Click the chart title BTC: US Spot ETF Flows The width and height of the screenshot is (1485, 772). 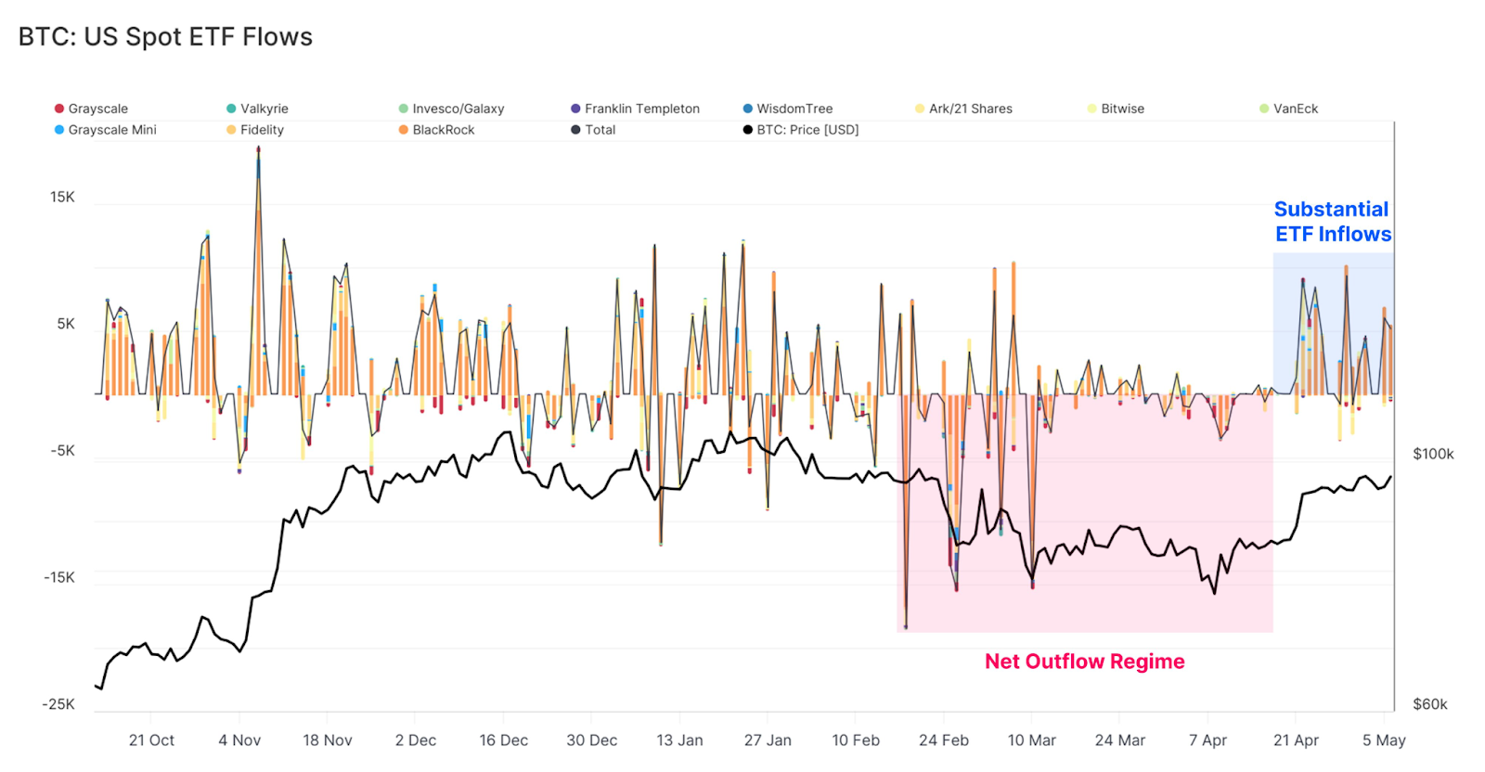(x=165, y=37)
